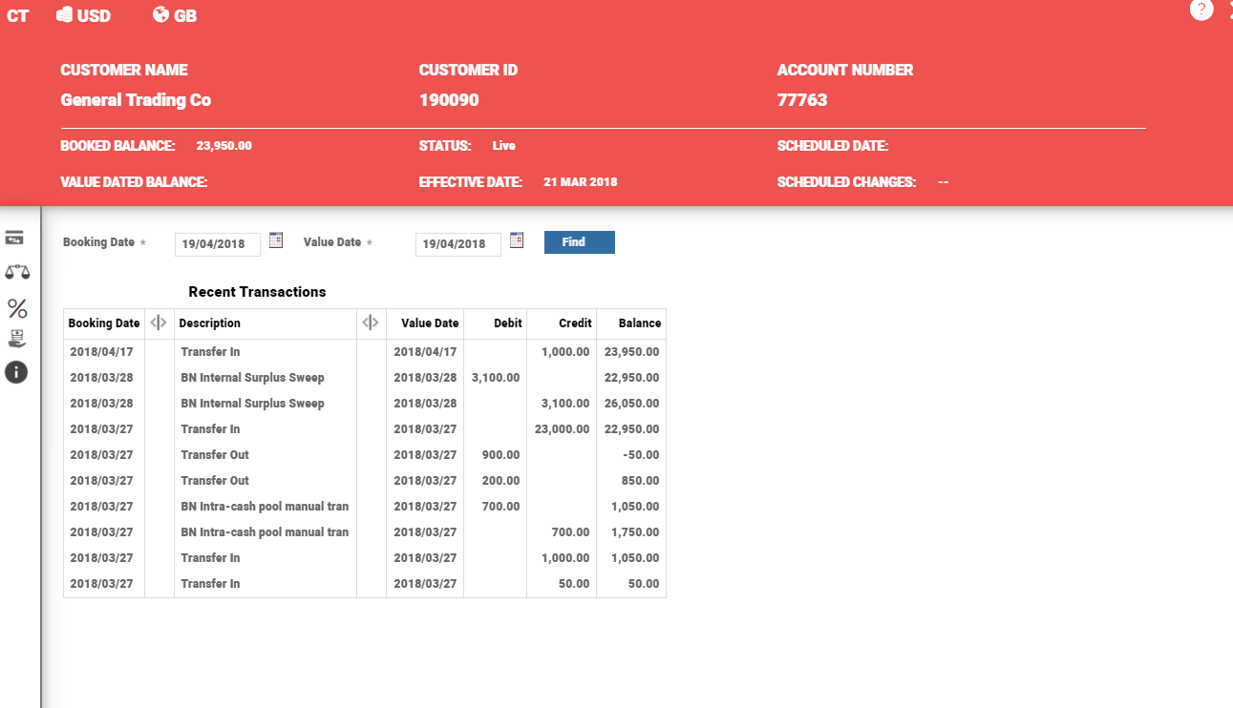Select the 2018/04/17 Transfer In row
This screenshot has width=1233, height=708.
point(364,352)
